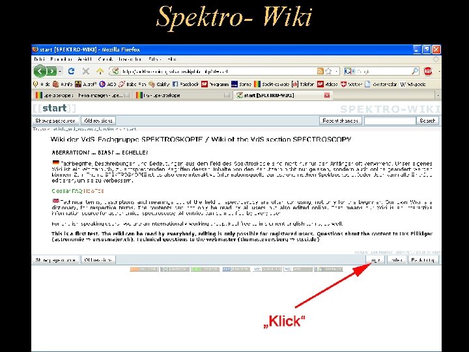Open the Wikipedia bookmark
The height and width of the screenshot is (352, 469).
[x=413, y=84]
